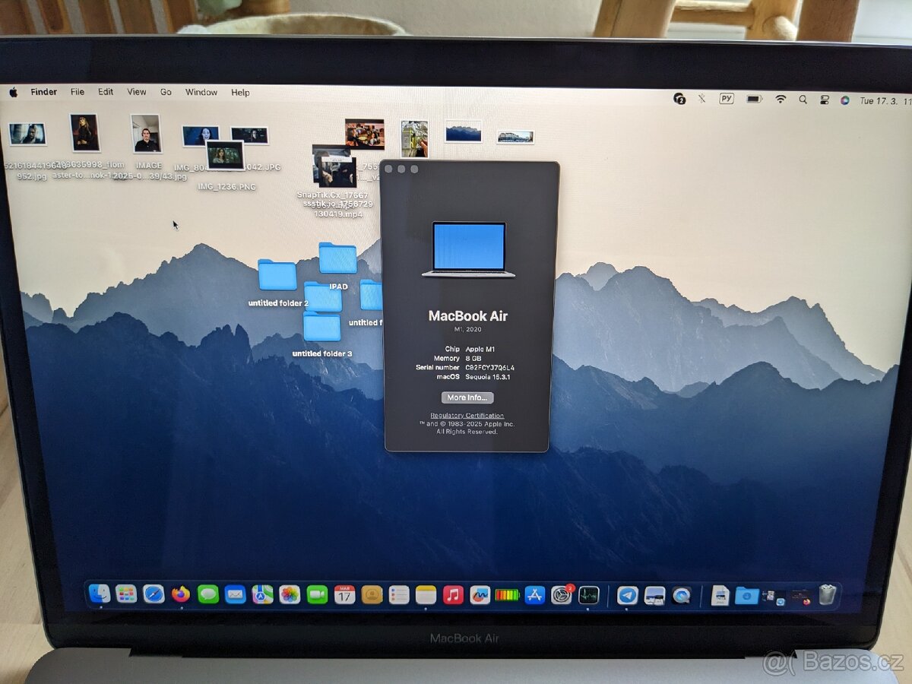
Task: Open Reminders app in the Dock
Action: coord(399,594)
